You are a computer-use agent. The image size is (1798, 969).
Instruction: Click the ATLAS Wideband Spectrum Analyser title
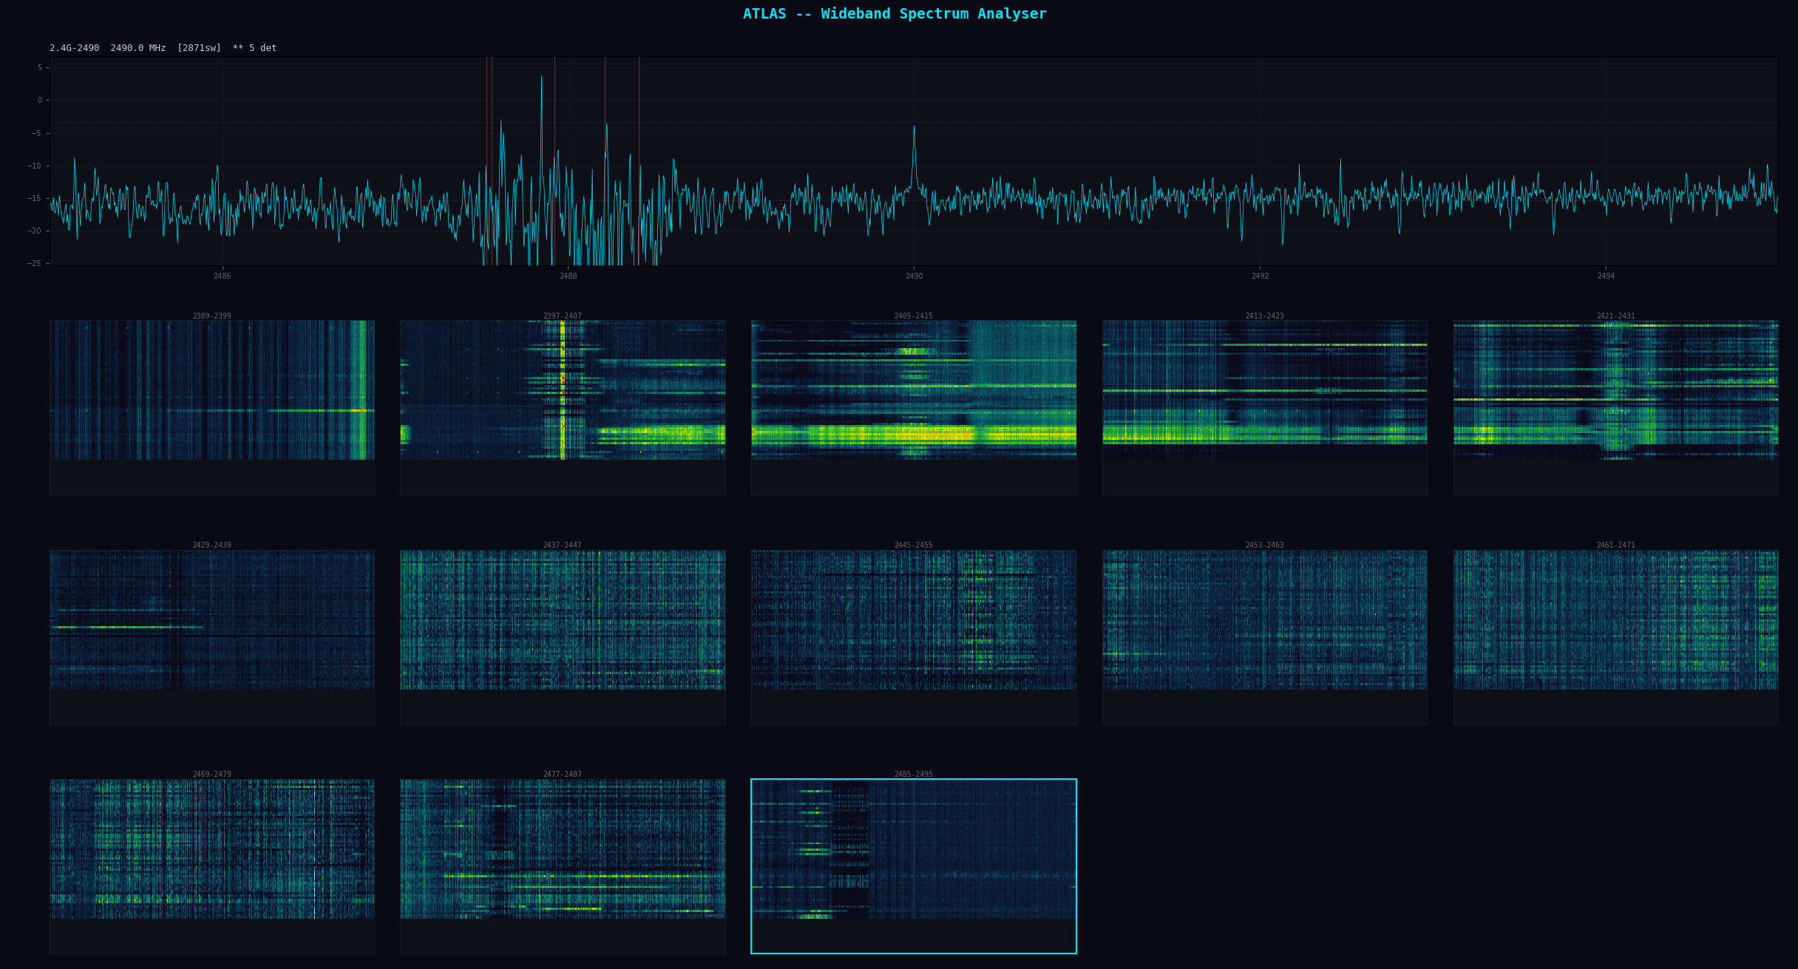895,14
